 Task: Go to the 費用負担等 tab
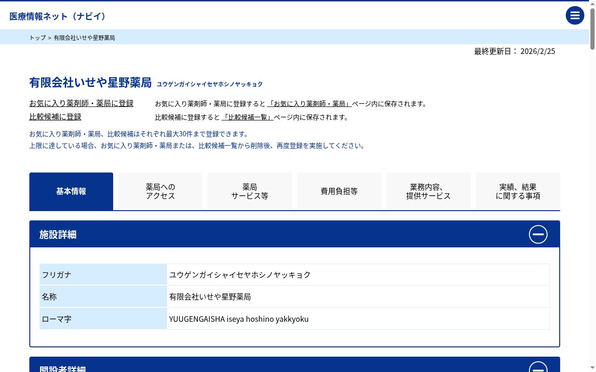(x=339, y=192)
